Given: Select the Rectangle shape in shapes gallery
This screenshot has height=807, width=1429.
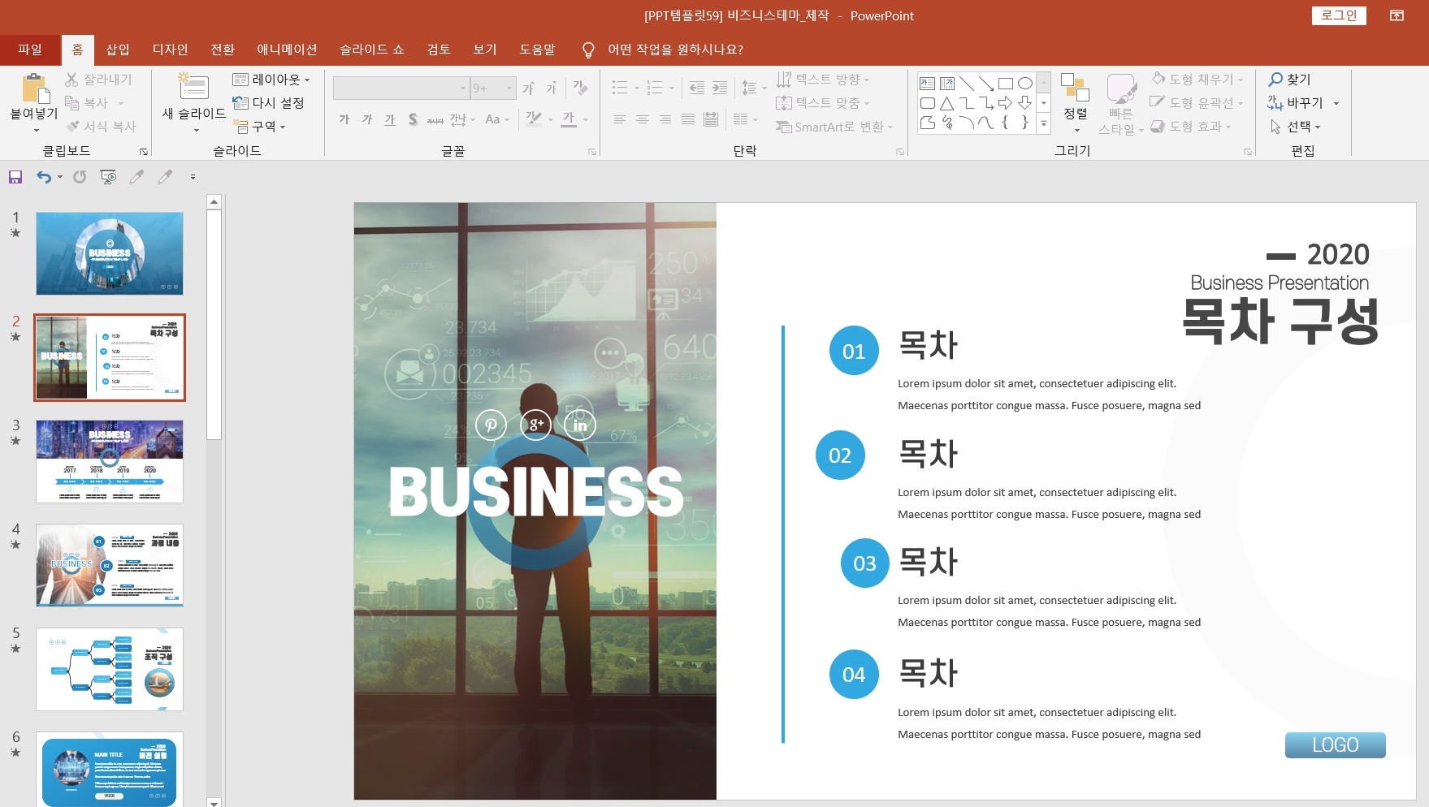Looking at the screenshot, I should coord(1005,84).
